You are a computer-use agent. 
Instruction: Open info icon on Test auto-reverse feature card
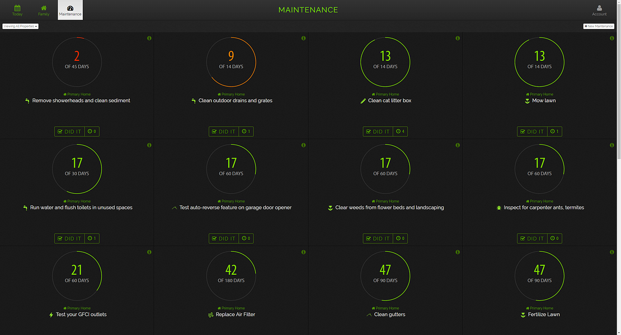coord(303,145)
